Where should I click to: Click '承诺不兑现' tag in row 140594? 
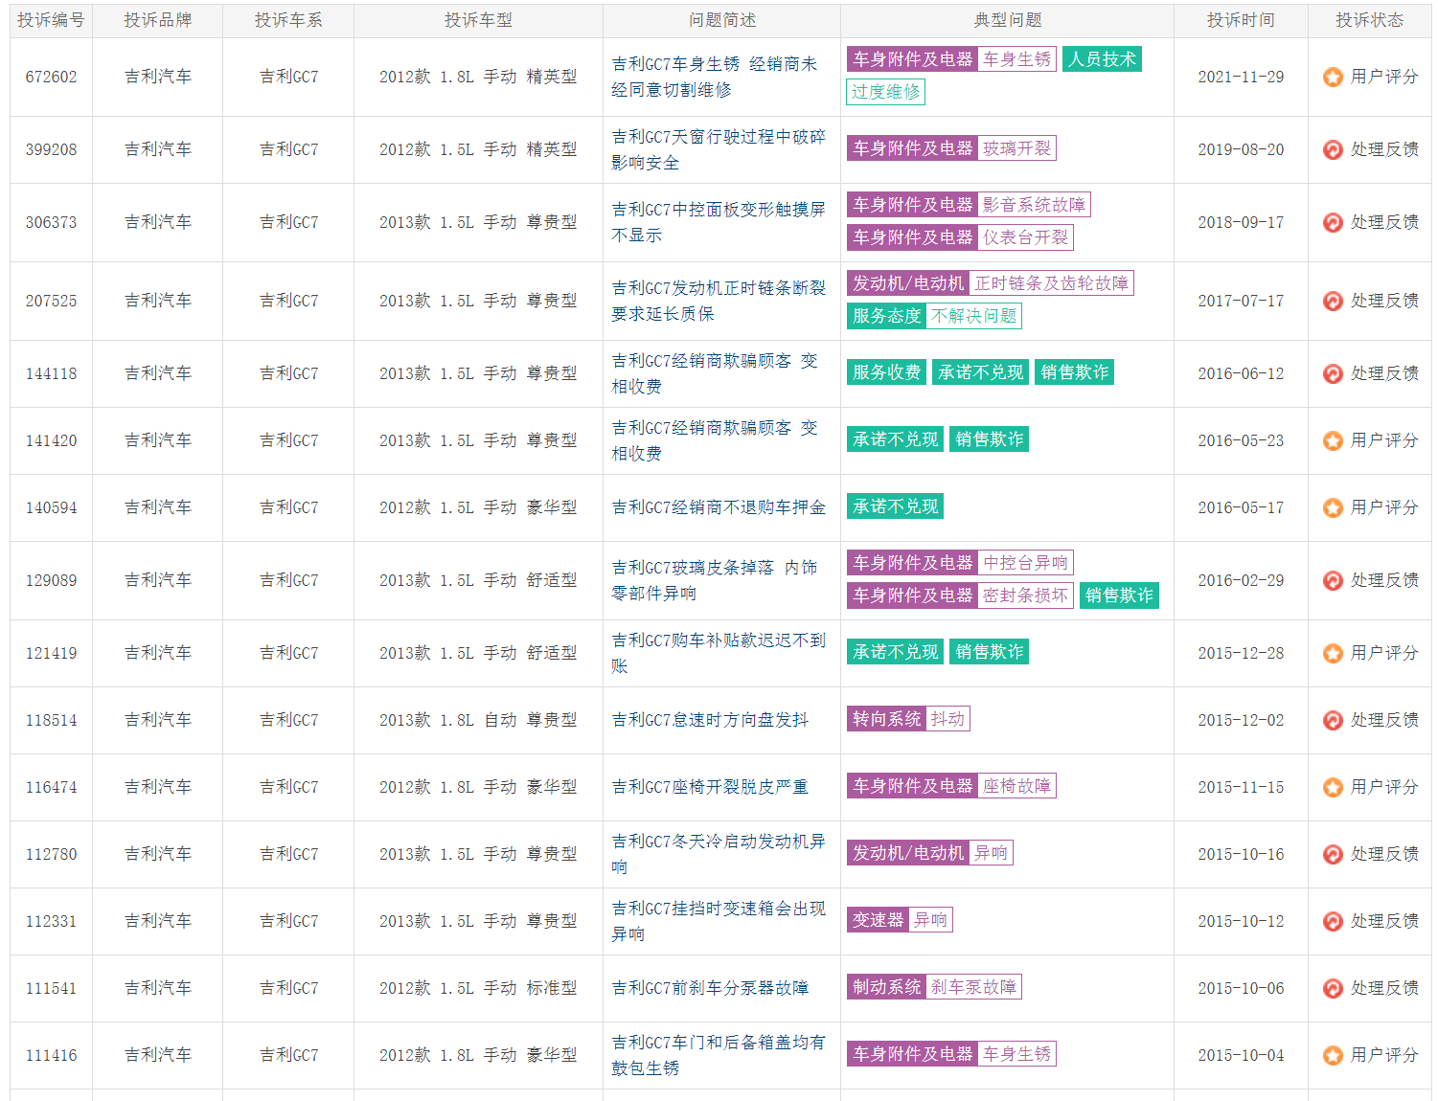tap(895, 506)
